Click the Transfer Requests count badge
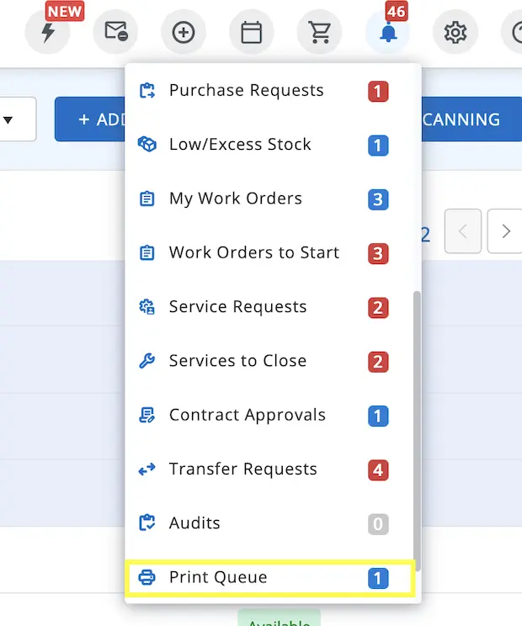 click(378, 469)
